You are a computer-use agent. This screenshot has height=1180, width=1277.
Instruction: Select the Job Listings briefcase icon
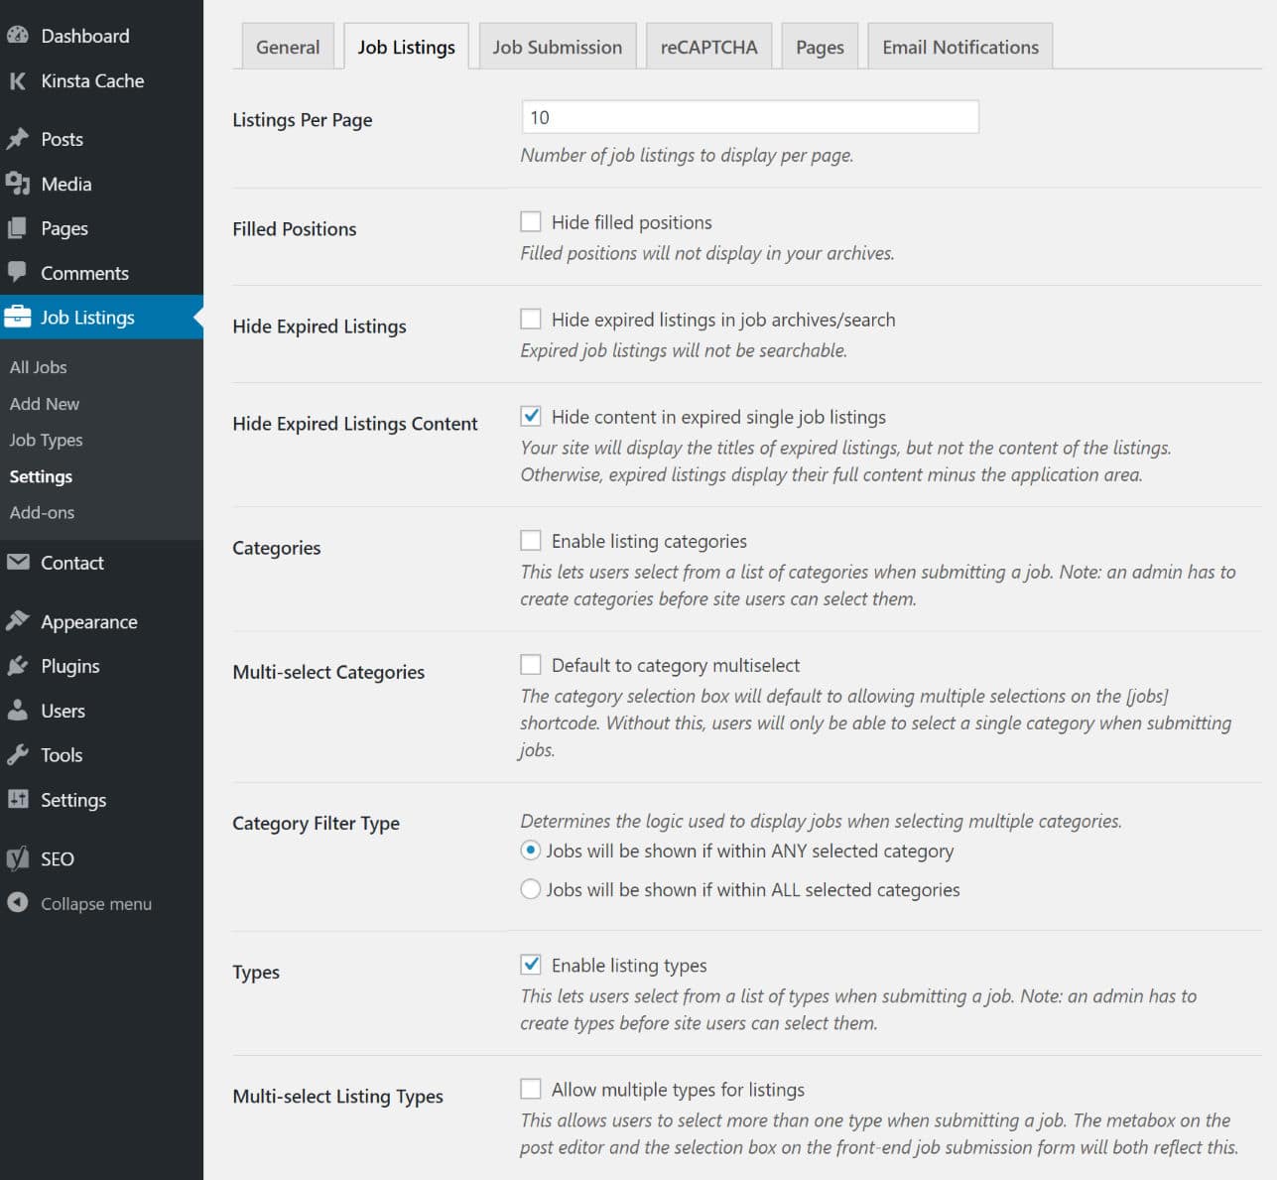19,317
